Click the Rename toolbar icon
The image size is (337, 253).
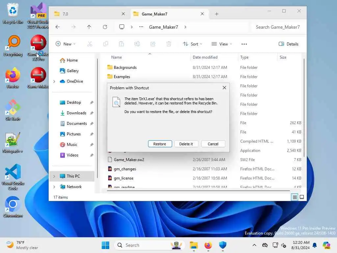[x=137, y=44]
